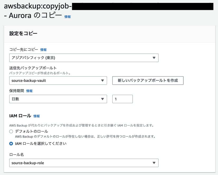Open the source-backup-vault selector
Viewport: 218px width, 175px height.
click(x=58, y=81)
